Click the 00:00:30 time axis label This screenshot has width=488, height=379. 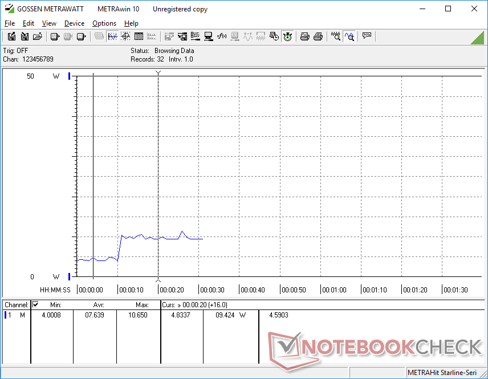pos(212,290)
